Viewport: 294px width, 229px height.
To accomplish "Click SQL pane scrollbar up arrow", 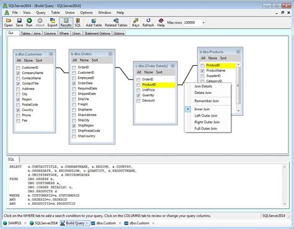I will (x=285, y=167).
